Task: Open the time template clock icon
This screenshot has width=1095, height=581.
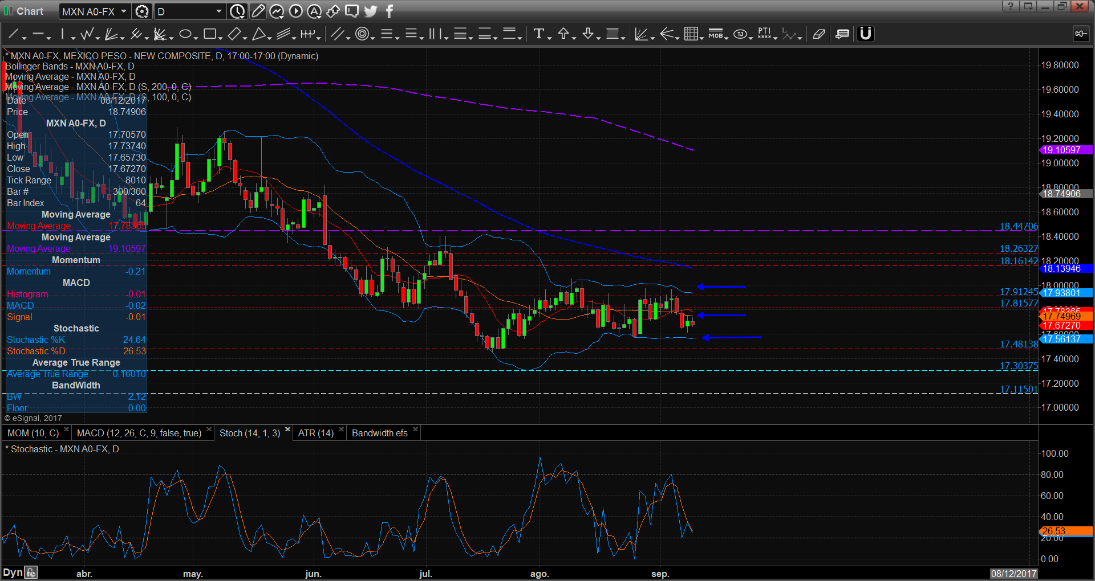Action: 237,11
